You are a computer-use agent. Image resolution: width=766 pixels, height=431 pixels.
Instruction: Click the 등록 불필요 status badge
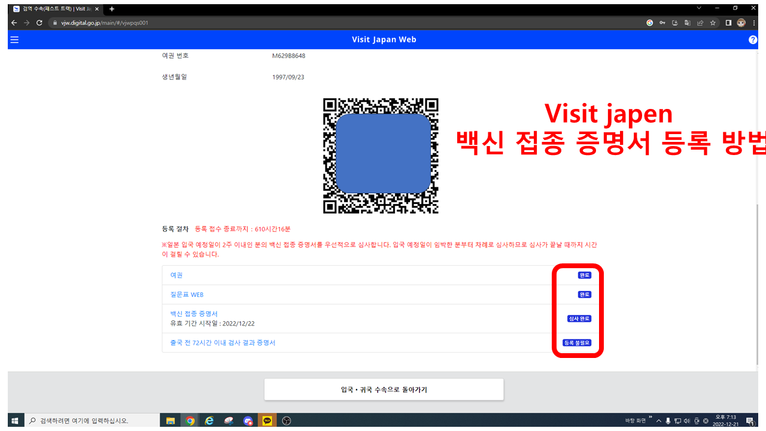click(577, 343)
